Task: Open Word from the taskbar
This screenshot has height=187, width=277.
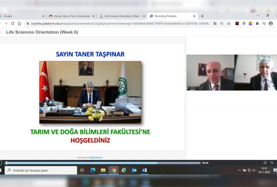Action: pos(144,170)
